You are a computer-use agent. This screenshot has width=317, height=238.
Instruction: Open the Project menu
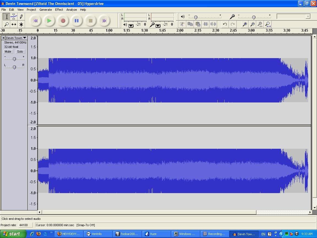pos(31,10)
